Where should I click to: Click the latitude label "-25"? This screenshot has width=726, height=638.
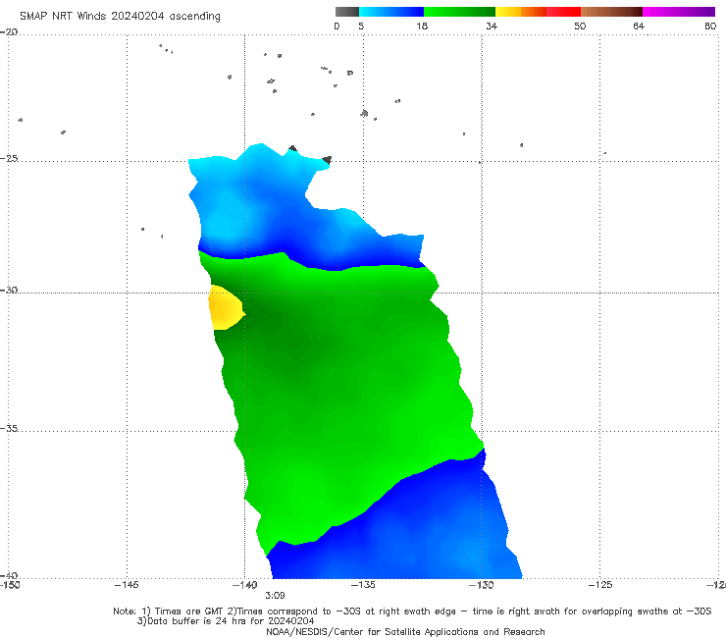tap(9, 158)
